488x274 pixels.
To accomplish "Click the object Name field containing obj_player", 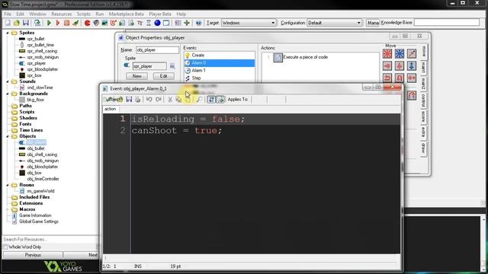I will [x=157, y=50].
